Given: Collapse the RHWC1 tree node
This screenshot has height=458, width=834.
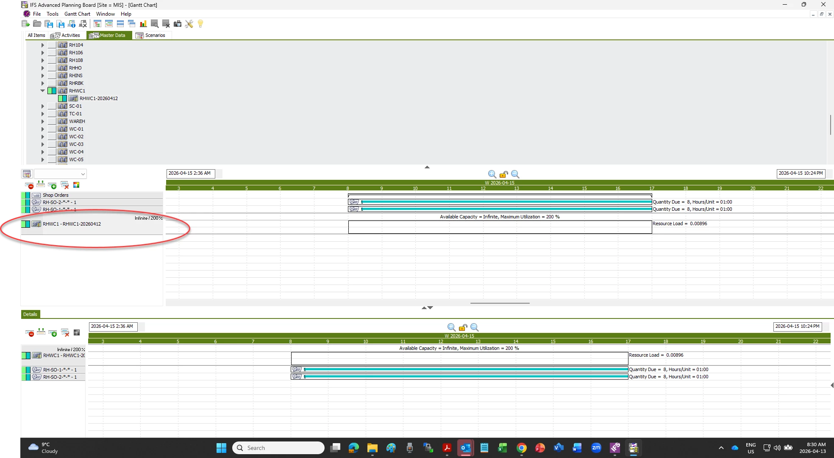Looking at the screenshot, I should [42, 91].
